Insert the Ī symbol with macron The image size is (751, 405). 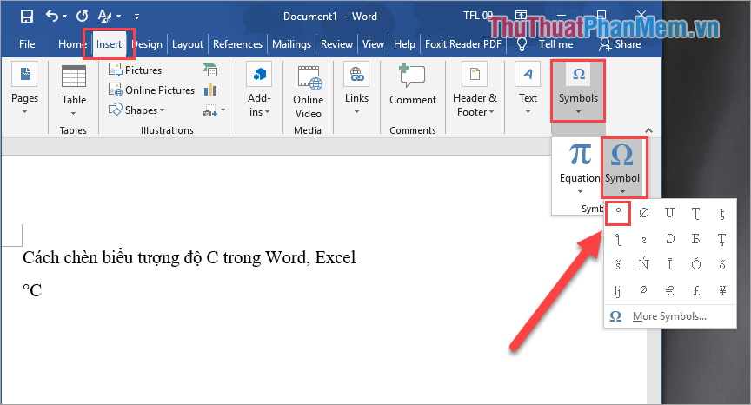670,264
